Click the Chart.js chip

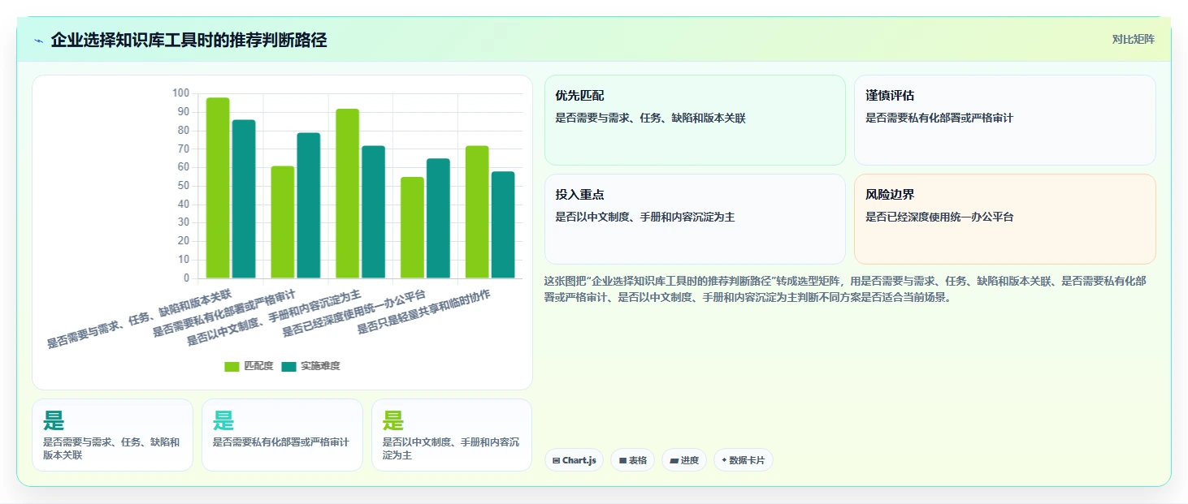tap(574, 460)
